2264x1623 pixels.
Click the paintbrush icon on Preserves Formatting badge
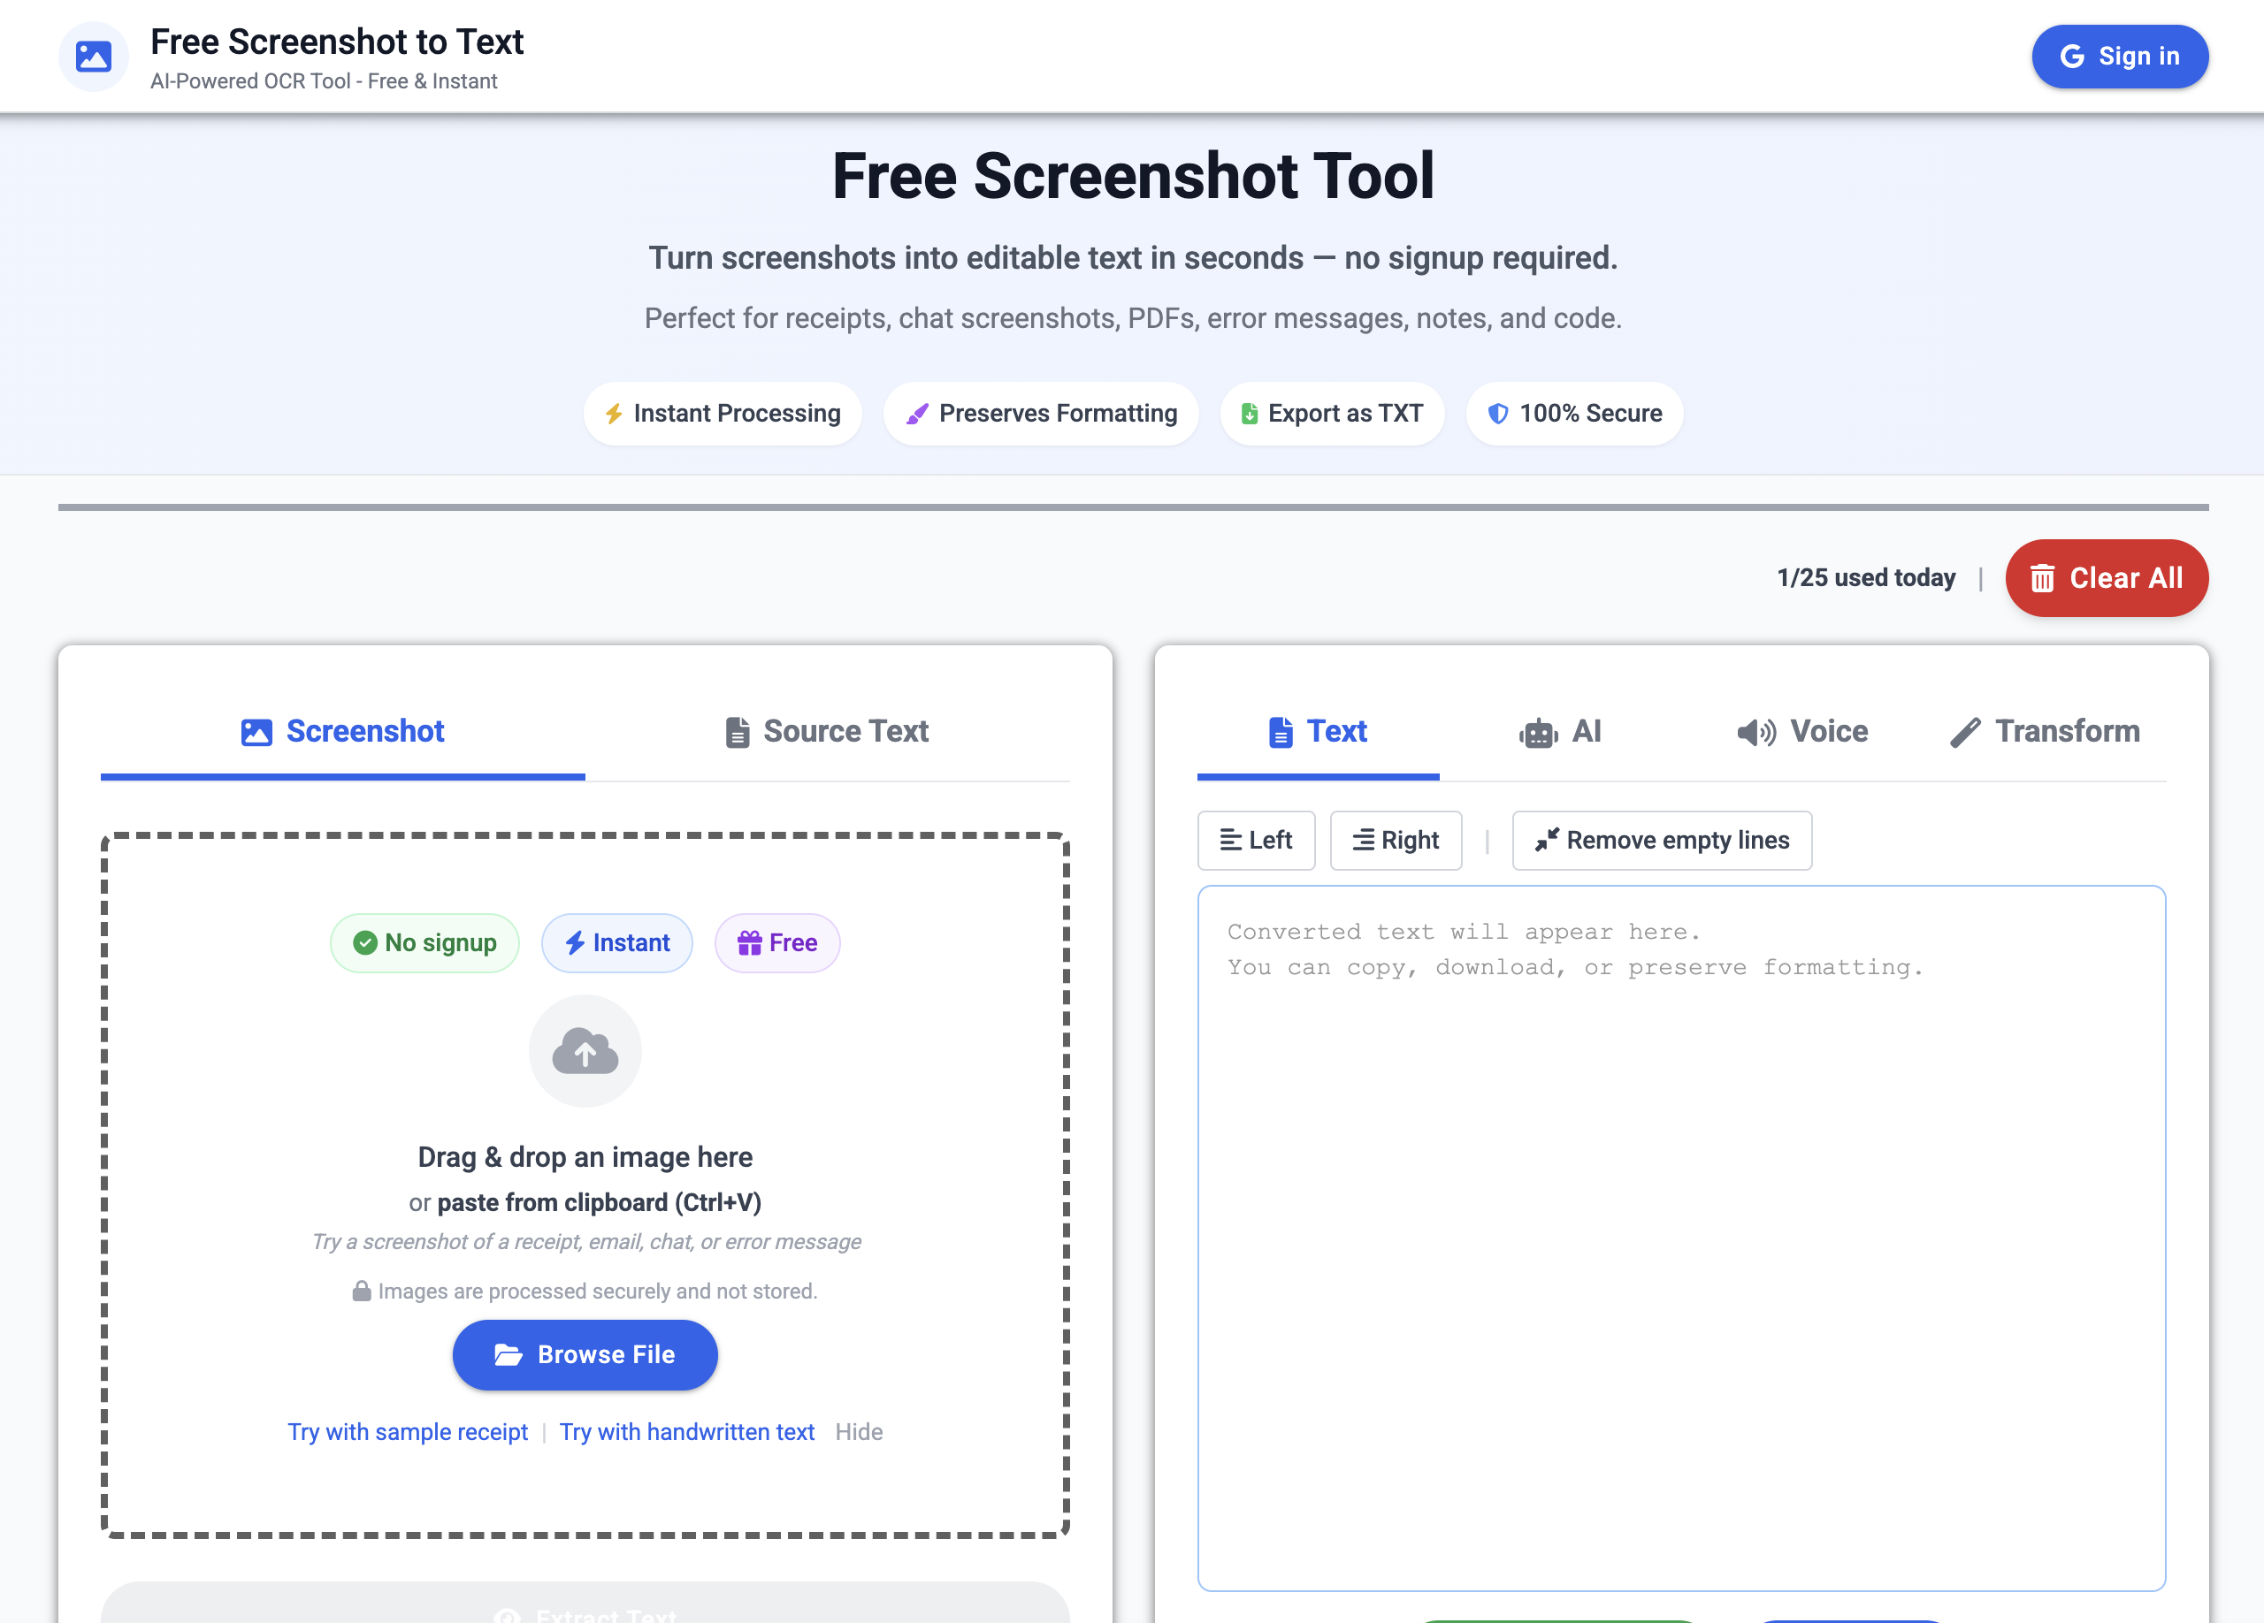pos(916,413)
